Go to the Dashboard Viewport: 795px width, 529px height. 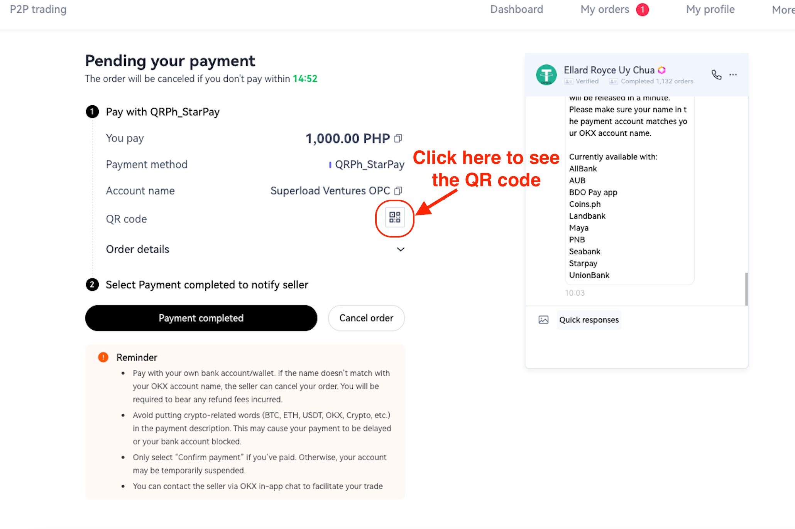[516, 9]
